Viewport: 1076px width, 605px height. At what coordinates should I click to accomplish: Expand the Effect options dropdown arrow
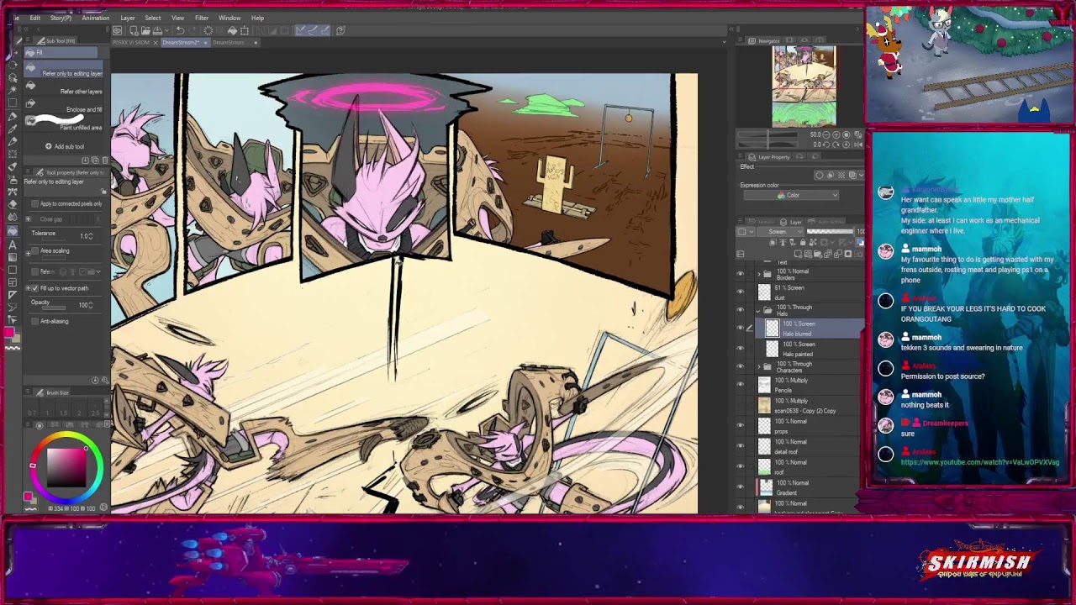click(861, 175)
